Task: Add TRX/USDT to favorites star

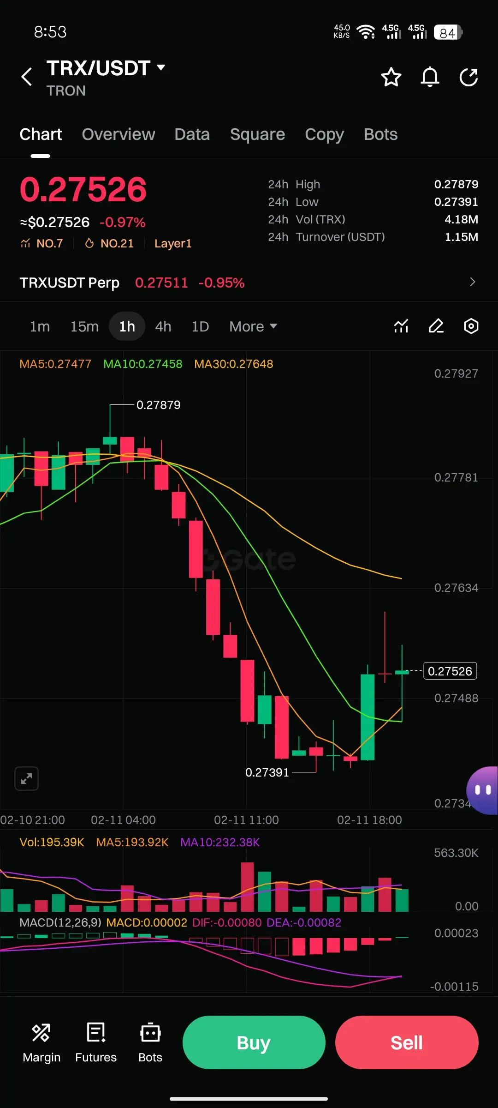Action: (391, 77)
